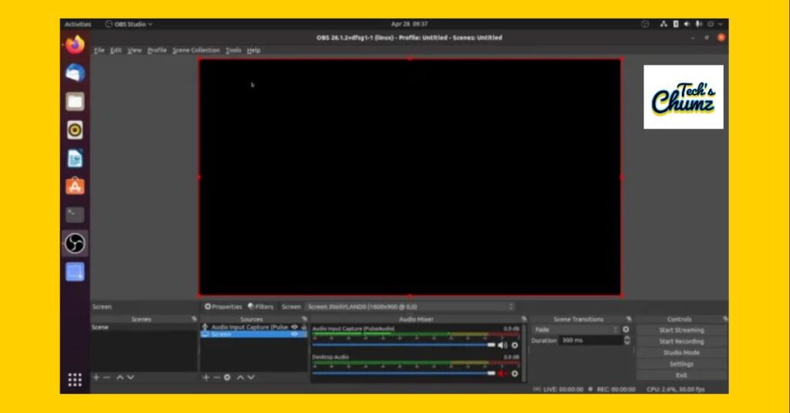Click network icon in system tray

point(663,24)
